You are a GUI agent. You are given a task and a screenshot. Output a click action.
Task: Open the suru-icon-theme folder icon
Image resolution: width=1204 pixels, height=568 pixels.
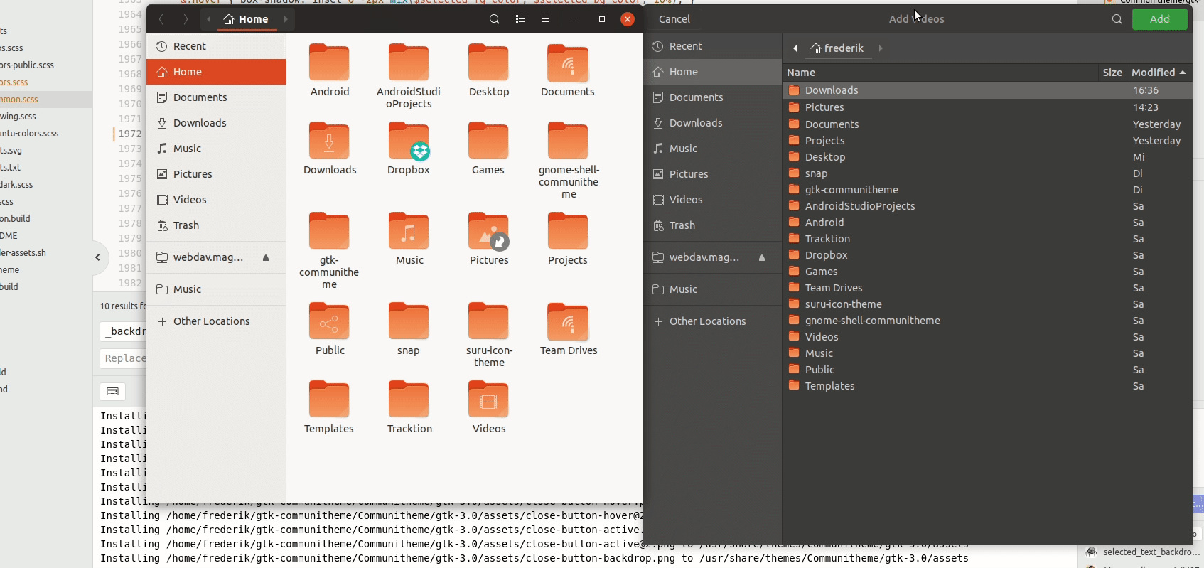pyautogui.click(x=488, y=321)
